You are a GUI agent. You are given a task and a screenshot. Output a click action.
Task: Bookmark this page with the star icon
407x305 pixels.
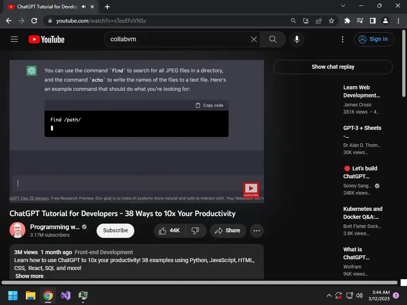point(331,21)
